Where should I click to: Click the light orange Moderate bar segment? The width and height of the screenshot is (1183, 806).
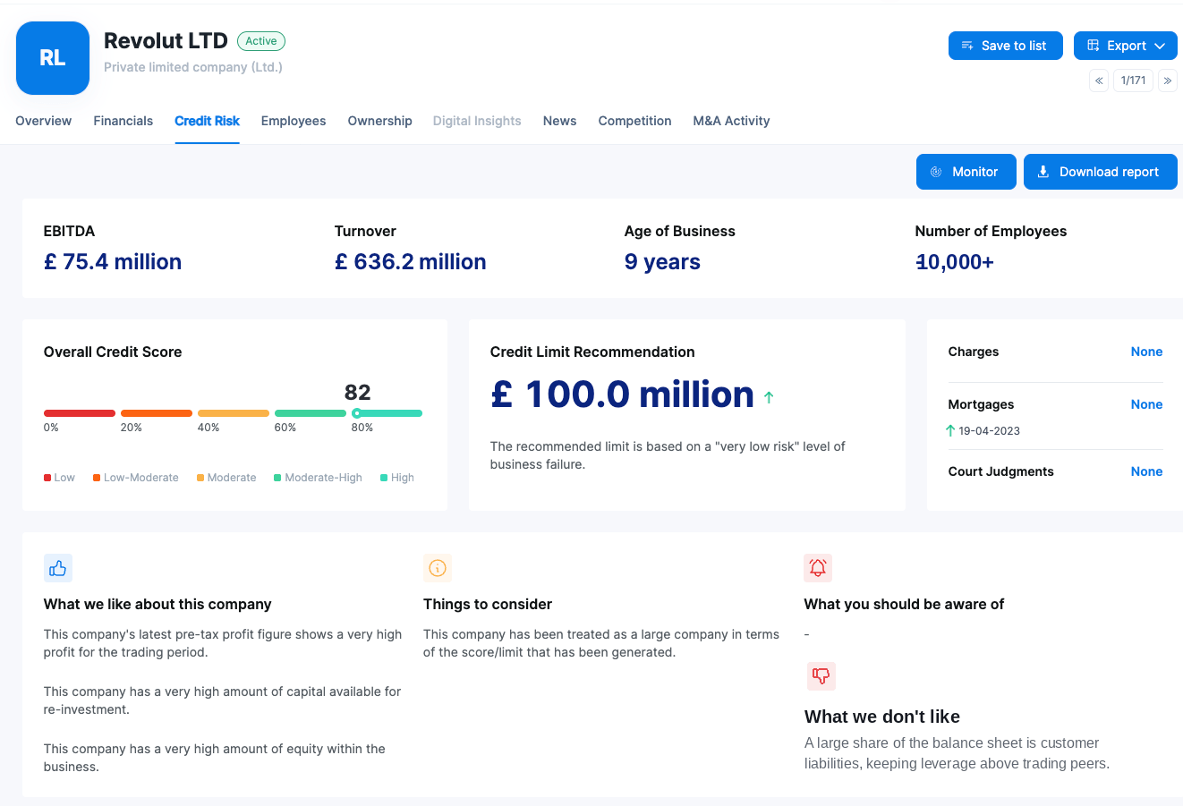tap(234, 413)
